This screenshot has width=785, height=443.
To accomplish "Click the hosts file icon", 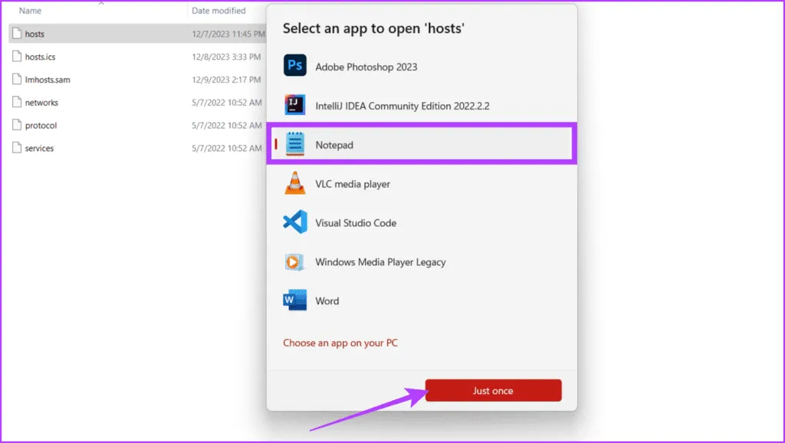I will click(x=17, y=34).
